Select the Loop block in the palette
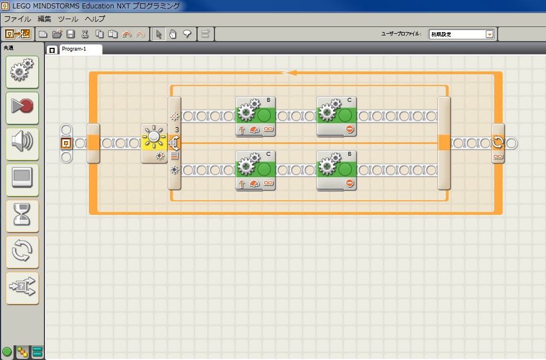Viewport: 546px width, 360px height. (23, 252)
